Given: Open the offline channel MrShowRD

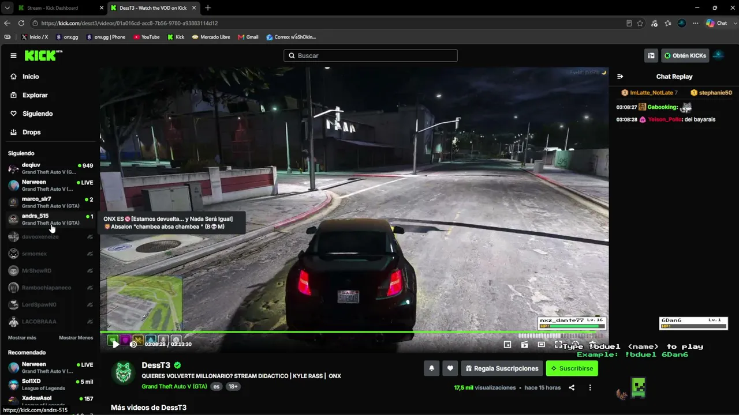Looking at the screenshot, I should point(50,270).
